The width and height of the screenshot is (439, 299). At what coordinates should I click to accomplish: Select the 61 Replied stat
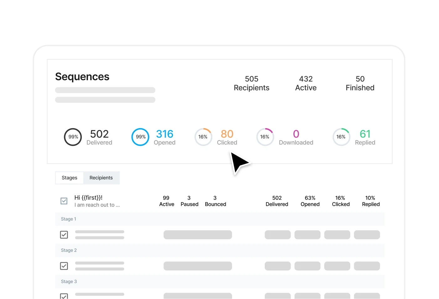tap(365, 138)
